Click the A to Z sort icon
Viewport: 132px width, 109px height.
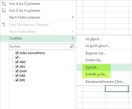pos(4,4)
